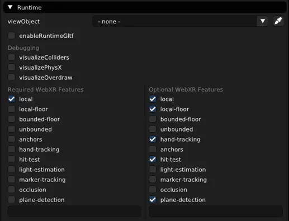
Task: Toggle visualizeColliders debugging option
Action: tap(12, 57)
